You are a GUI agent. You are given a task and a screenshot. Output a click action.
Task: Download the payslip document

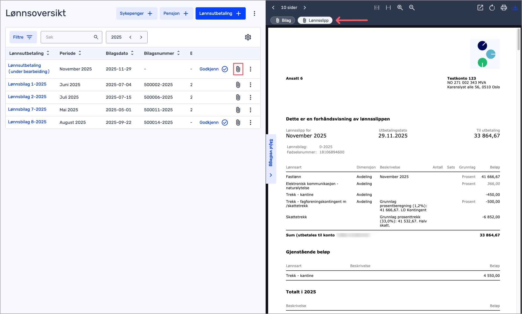click(x=515, y=8)
